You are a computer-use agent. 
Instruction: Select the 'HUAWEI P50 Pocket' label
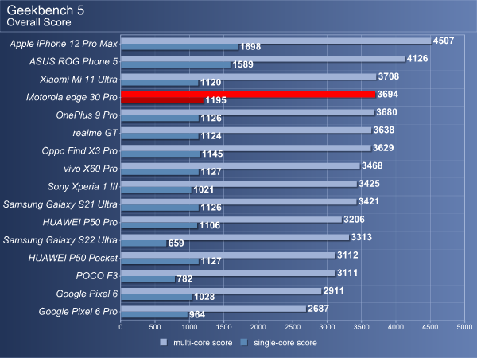click(x=72, y=258)
